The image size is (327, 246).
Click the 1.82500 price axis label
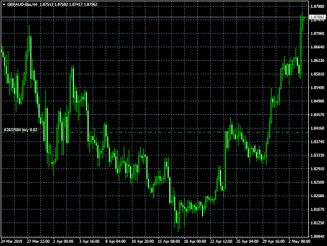click(x=318, y=182)
